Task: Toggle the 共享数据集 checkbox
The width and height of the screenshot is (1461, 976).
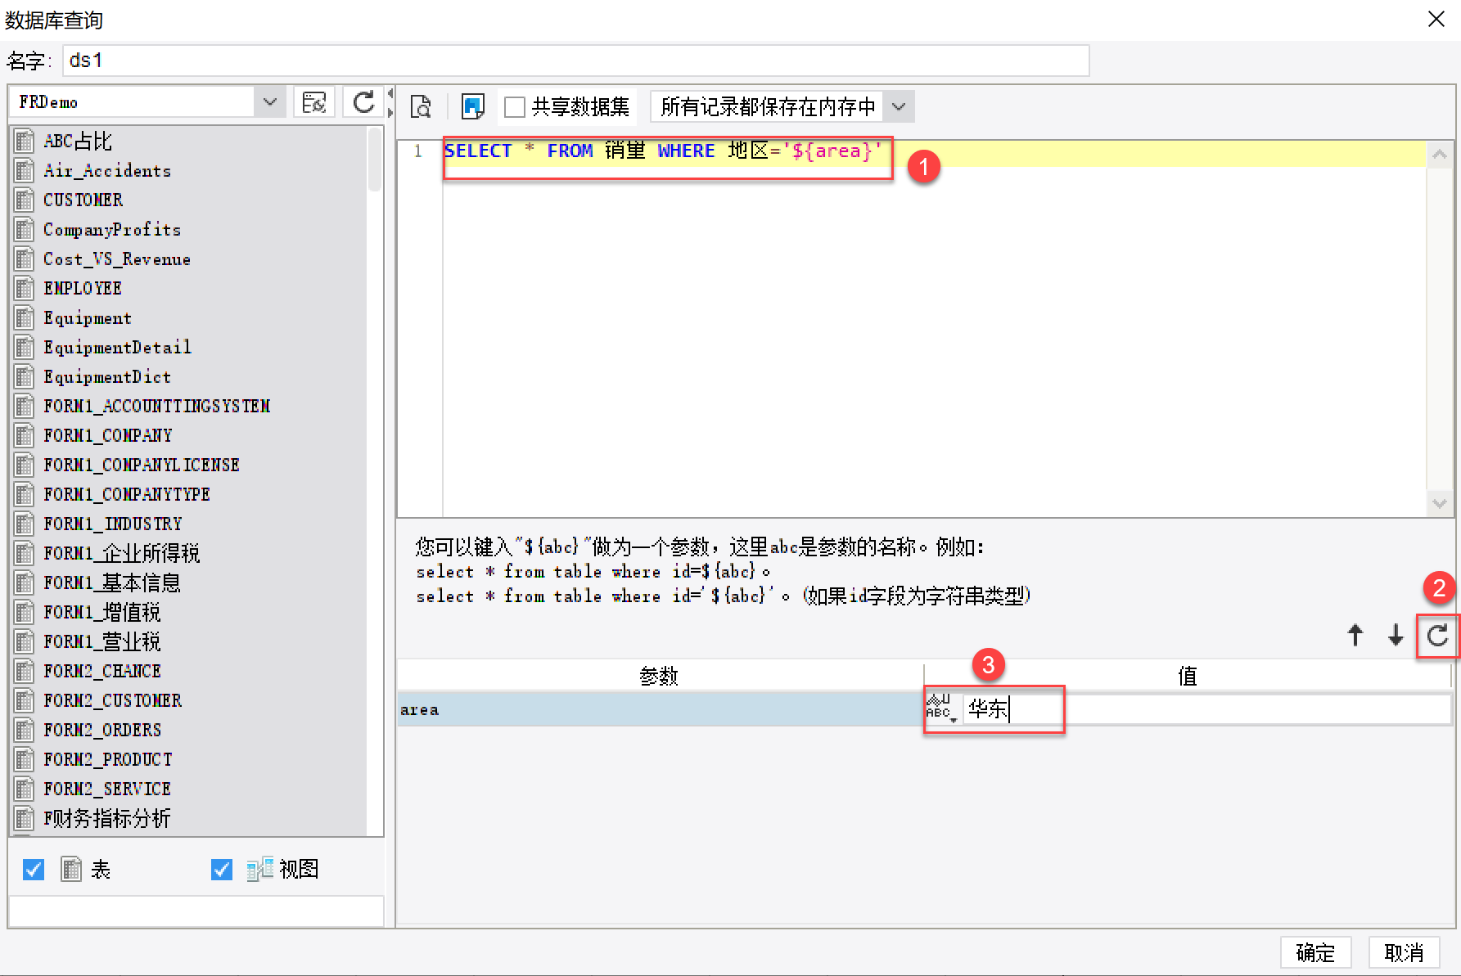Action: 515,107
